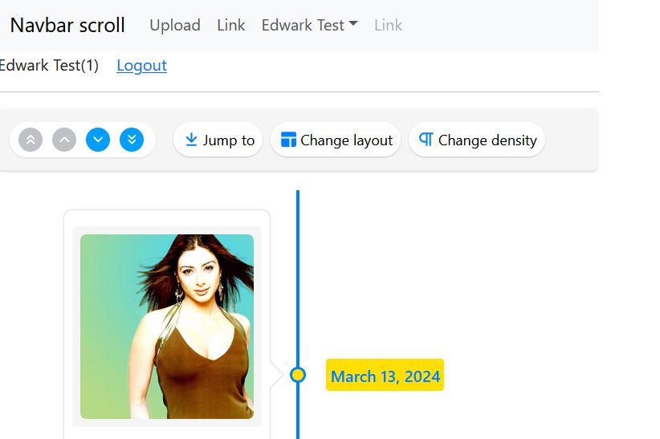Click the disabled greyed-out Link nav item
This screenshot has height=439, width=660.
tap(388, 25)
